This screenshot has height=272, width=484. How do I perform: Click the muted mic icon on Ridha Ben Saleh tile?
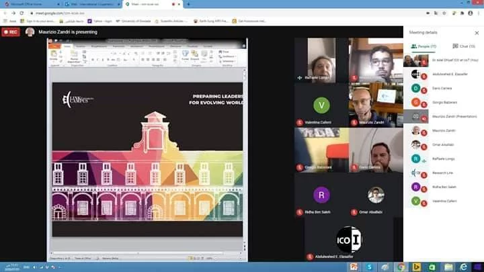300,211
